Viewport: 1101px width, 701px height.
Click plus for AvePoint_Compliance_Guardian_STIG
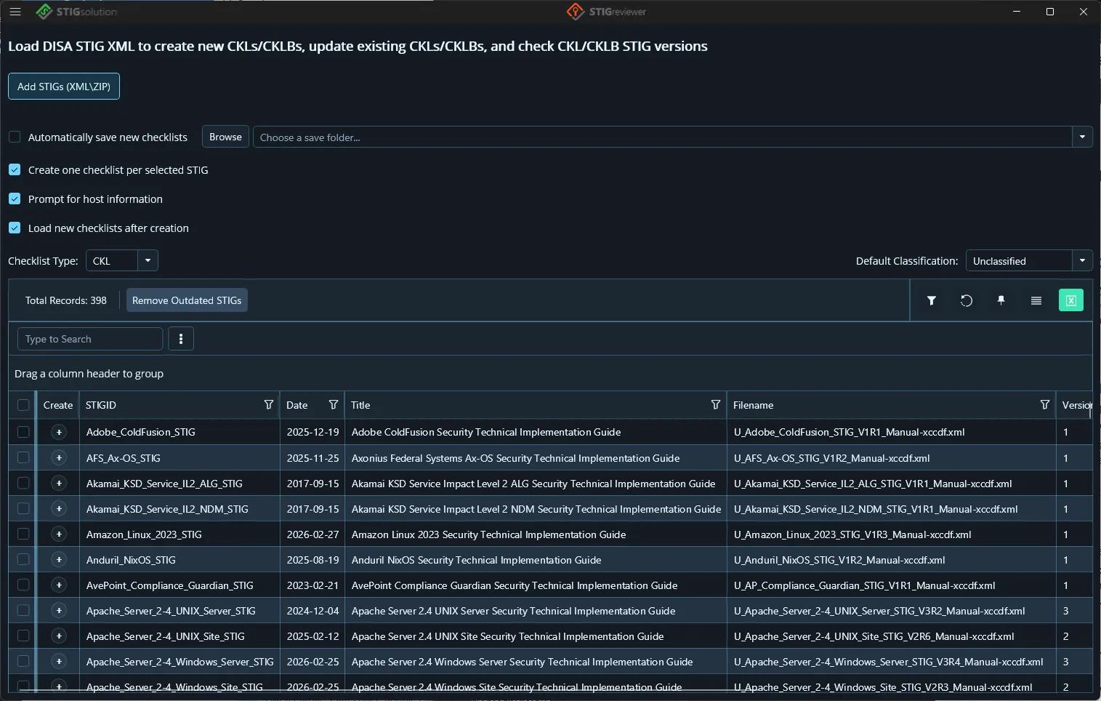point(59,585)
